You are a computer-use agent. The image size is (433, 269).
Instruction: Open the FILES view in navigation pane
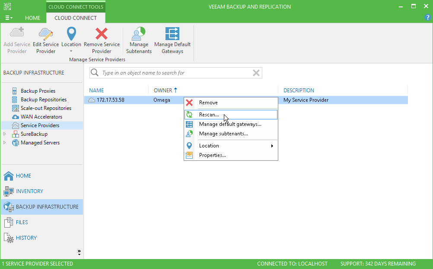pos(42,222)
